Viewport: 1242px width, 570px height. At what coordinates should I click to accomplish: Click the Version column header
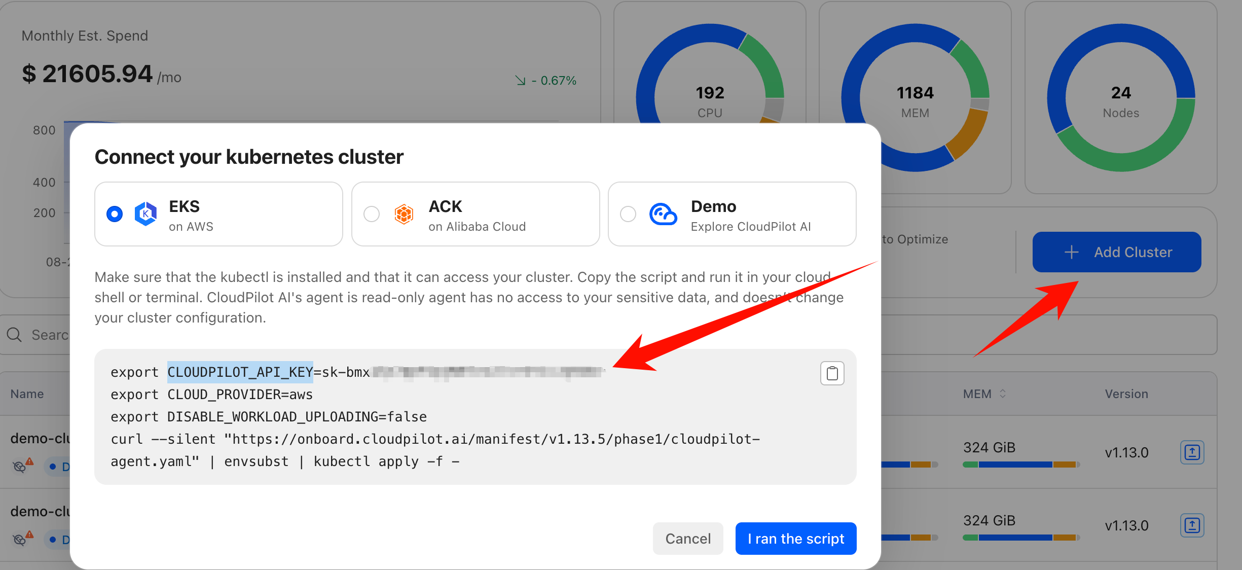point(1126,394)
